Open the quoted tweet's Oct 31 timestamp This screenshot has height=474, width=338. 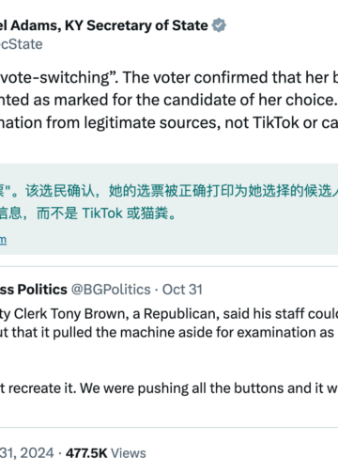(x=182, y=290)
